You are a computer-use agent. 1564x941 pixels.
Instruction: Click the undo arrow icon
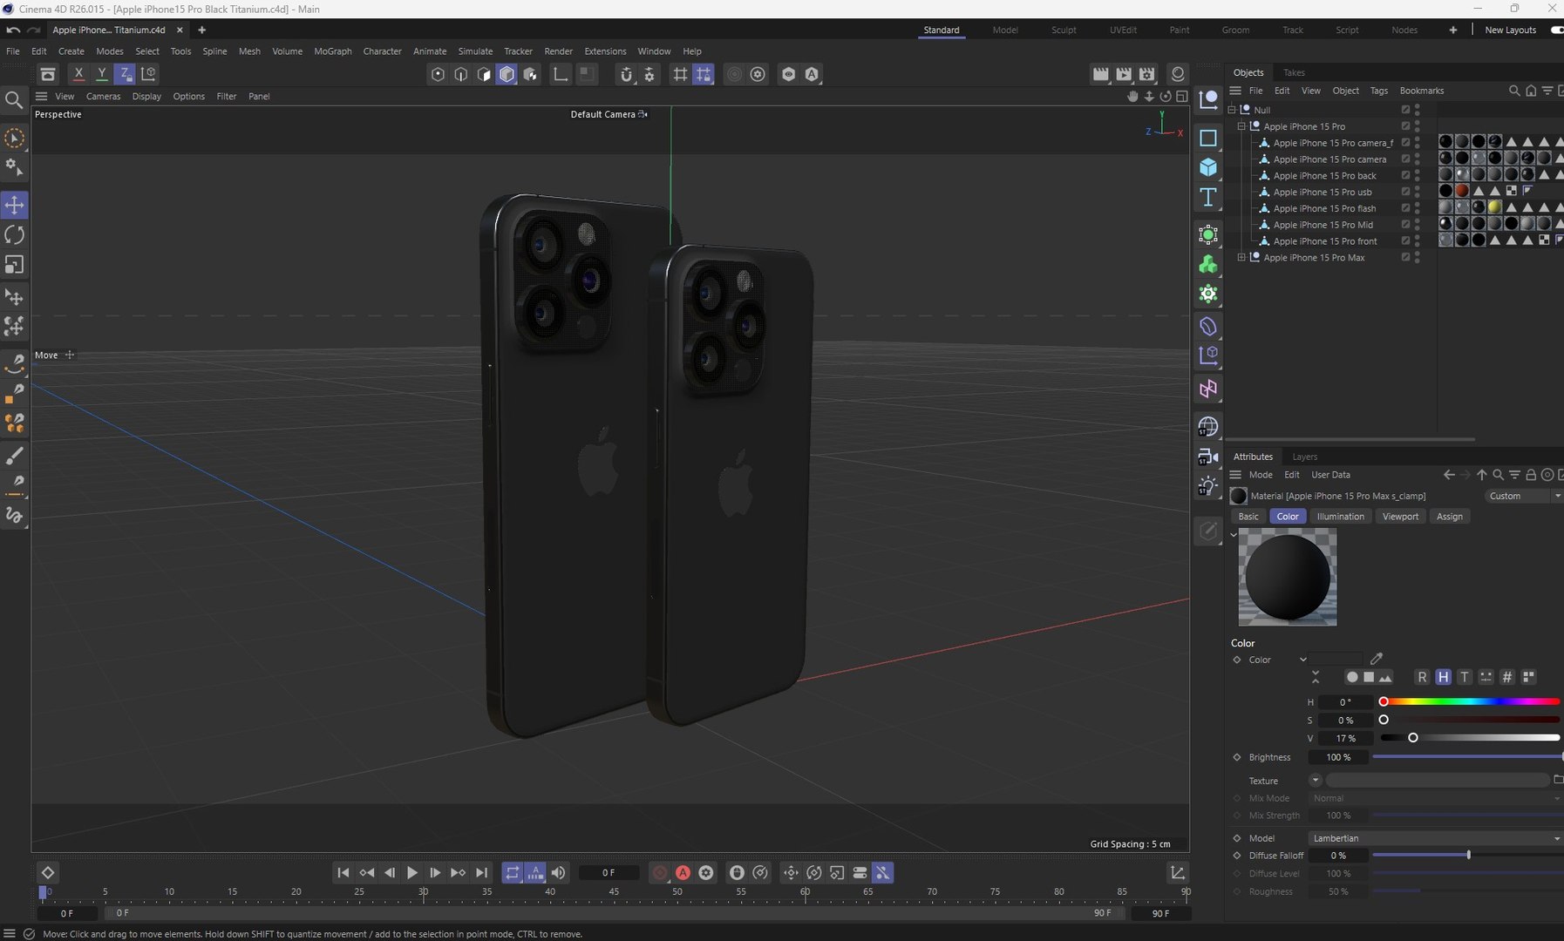12,30
